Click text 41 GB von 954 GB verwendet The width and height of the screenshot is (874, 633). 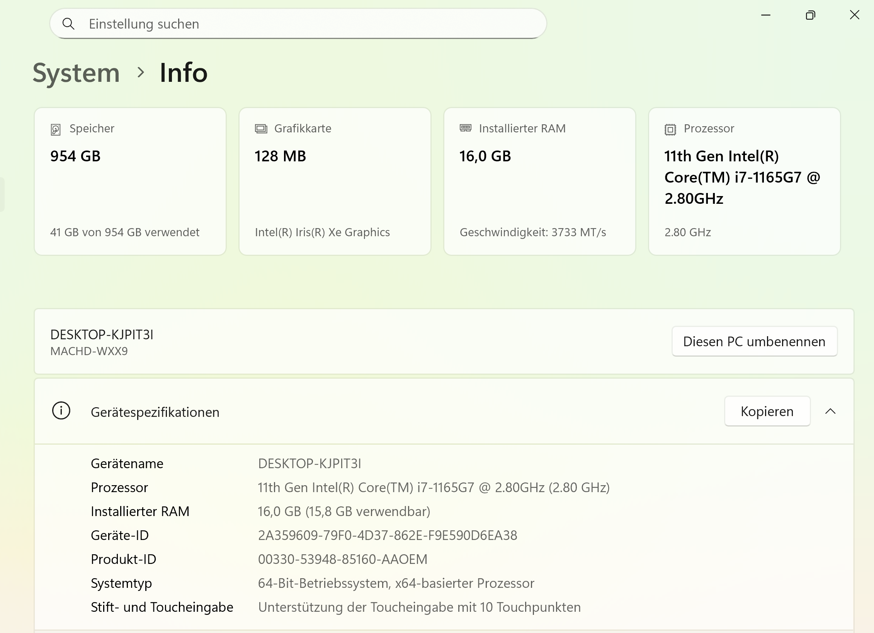click(x=125, y=232)
